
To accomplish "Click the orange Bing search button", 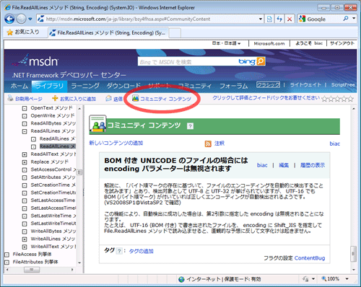I will pyautogui.click(x=261, y=61).
